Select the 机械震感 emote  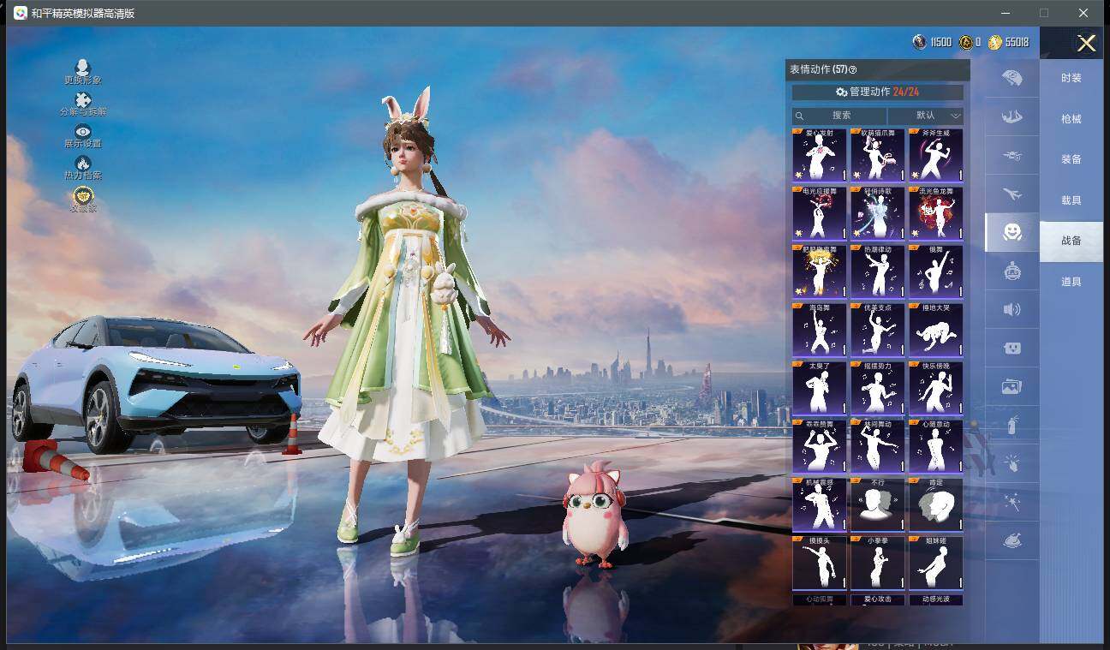click(820, 504)
